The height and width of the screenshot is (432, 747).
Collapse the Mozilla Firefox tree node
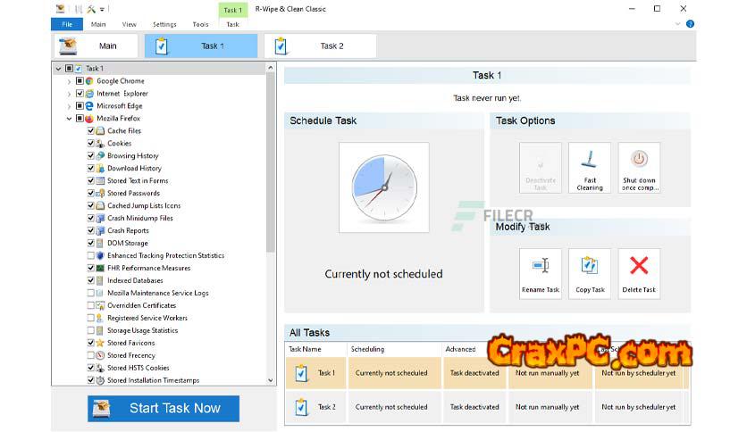click(69, 119)
